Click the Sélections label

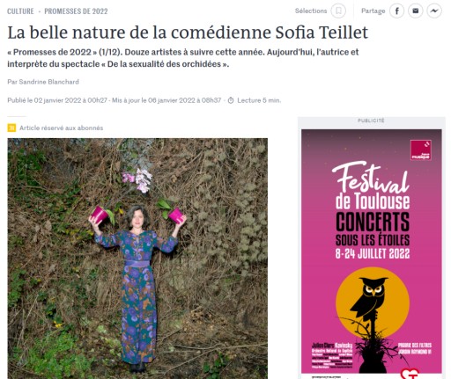(311, 11)
